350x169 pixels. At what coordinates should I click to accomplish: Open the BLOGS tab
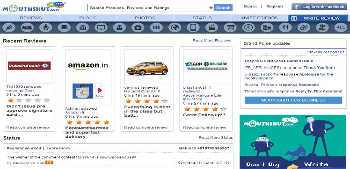[x=88, y=18]
